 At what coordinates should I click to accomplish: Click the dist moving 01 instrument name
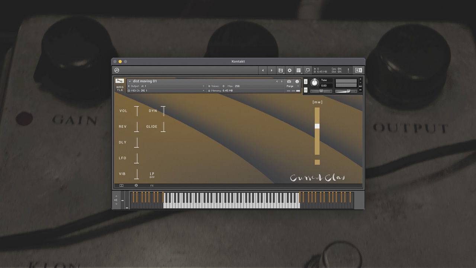click(x=145, y=81)
